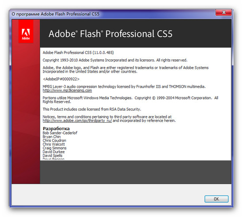The image size is (243, 217).
Task: Select the name Craig Simmons
Action: pos(54,148)
